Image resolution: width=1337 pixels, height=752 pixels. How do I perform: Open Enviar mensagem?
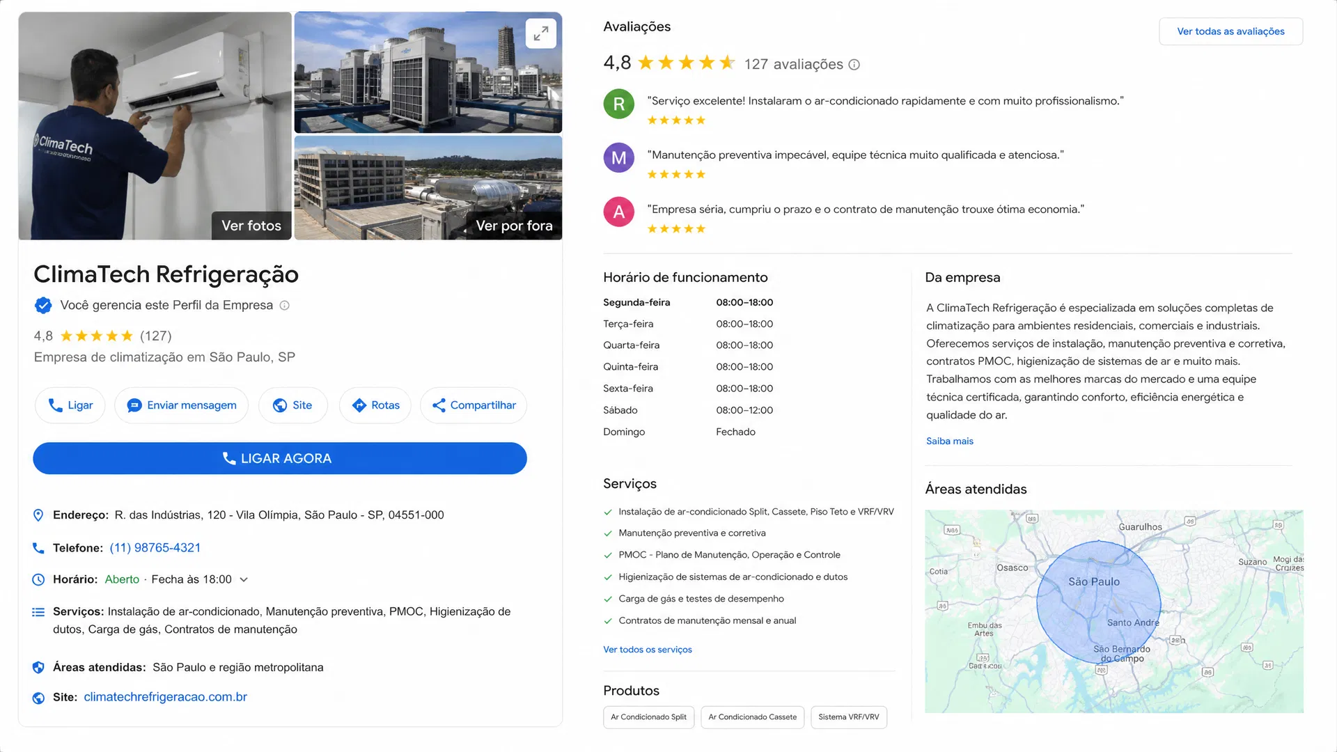point(181,405)
